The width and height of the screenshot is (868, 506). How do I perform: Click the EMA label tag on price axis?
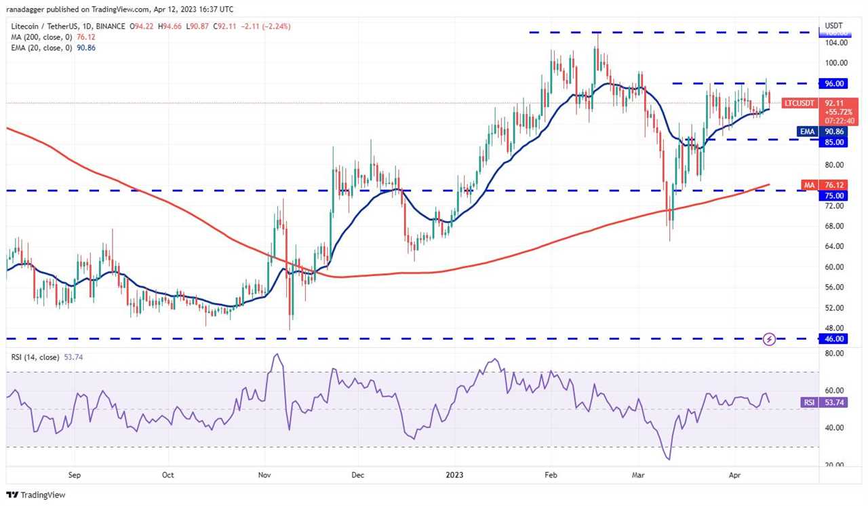[806, 132]
